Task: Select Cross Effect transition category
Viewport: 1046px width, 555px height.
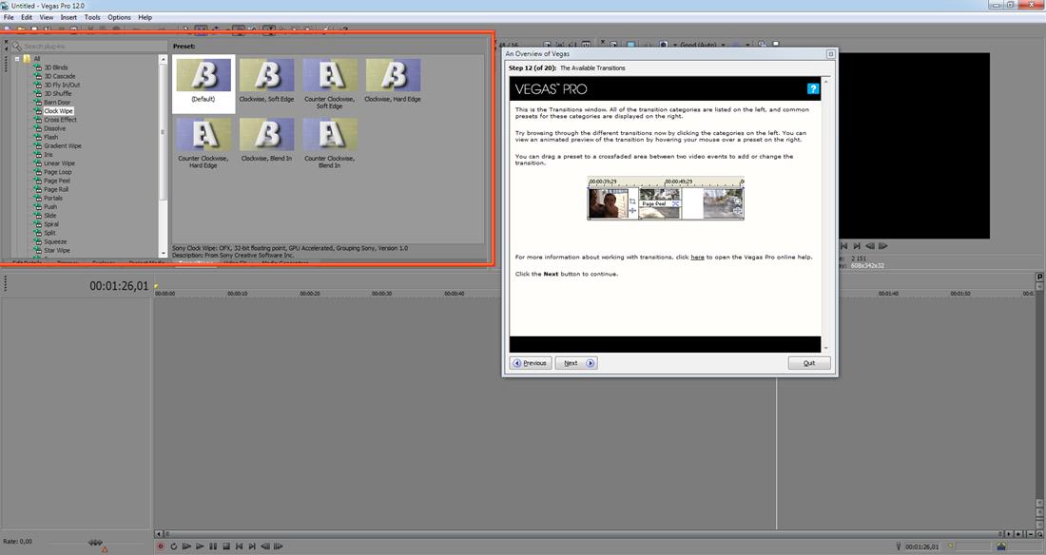Action: 61,120
